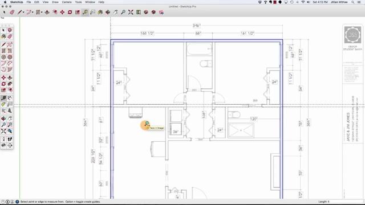Viewport: 365px width, 205px height.
Task: Open the Line tool dropdown arrow
Action: [23, 13]
